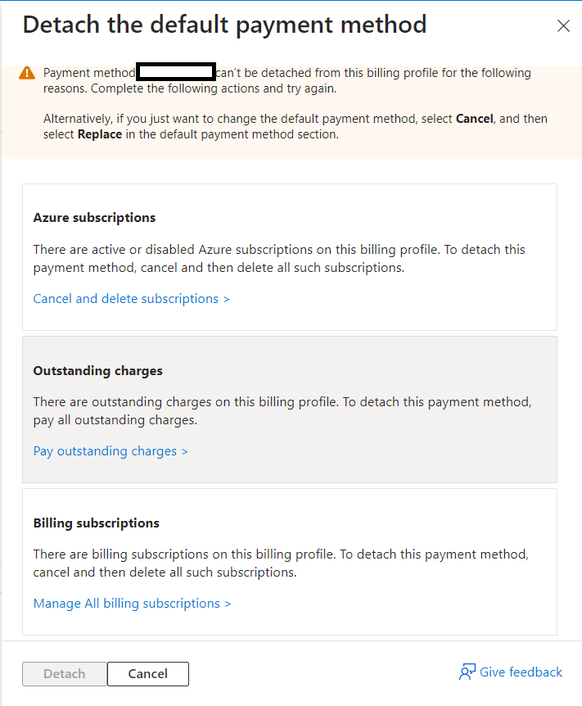Screen dimensions: 582x706
Task: Click the warning triangle icon
Action: [x=27, y=74]
